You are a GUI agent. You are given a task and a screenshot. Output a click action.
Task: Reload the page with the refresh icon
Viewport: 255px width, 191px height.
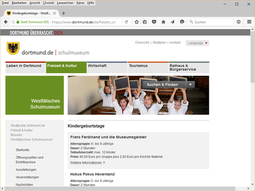(x=126, y=22)
